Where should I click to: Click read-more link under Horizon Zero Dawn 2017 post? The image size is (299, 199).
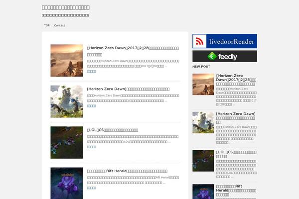pos(91,71)
